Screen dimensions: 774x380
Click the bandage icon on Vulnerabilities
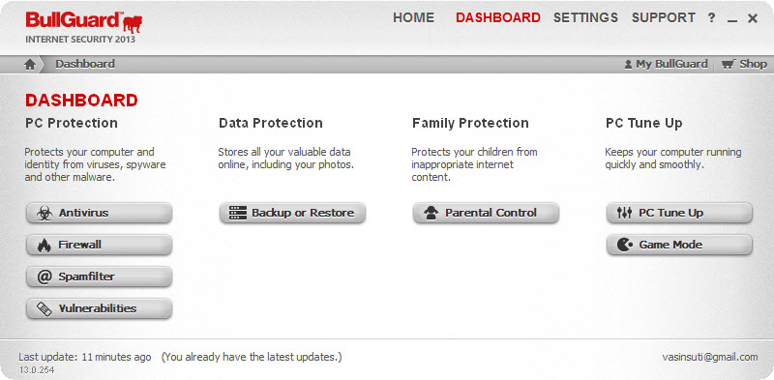pos(45,309)
